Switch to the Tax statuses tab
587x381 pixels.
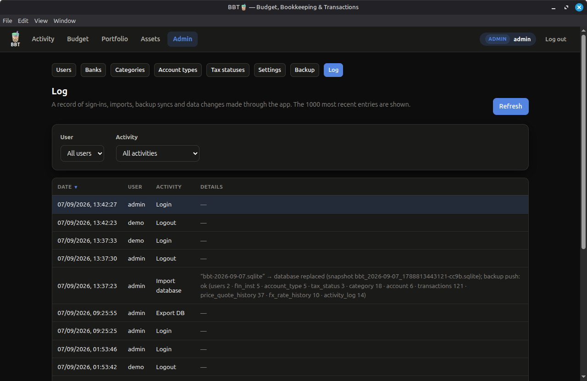coord(228,70)
